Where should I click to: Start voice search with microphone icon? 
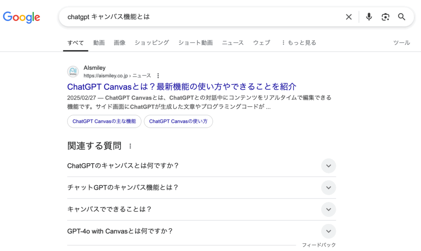(369, 17)
